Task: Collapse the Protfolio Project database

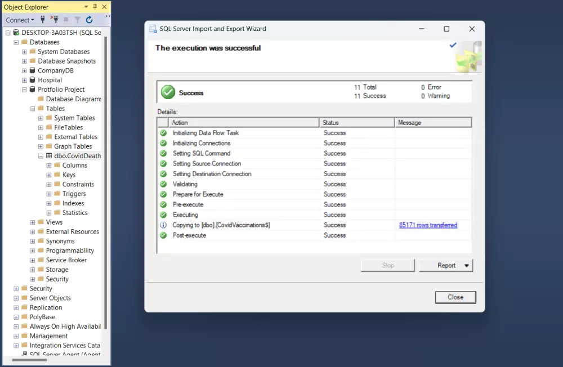Action: (x=24, y=89)
